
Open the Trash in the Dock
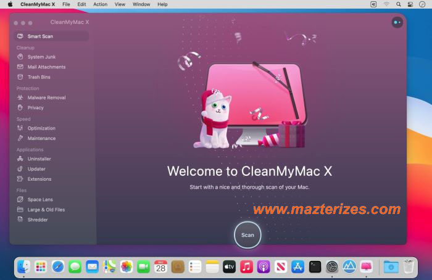[409, 267]
